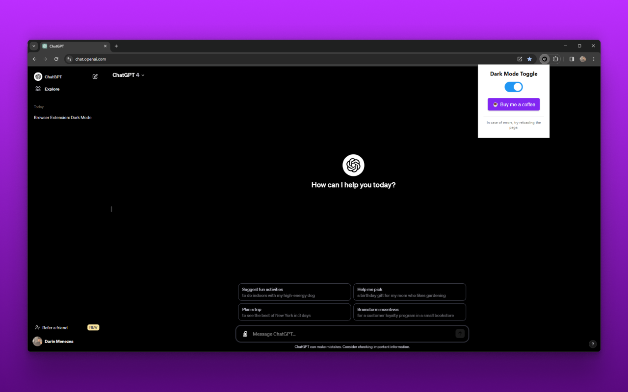628x392 pixels.
Task: Bookmark this page with the star icon
Action: pos(529,59)
